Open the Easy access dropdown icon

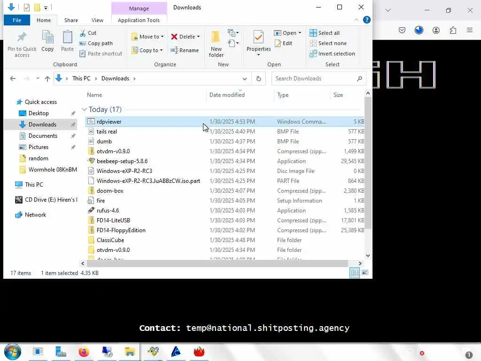(x=233, y=43)
